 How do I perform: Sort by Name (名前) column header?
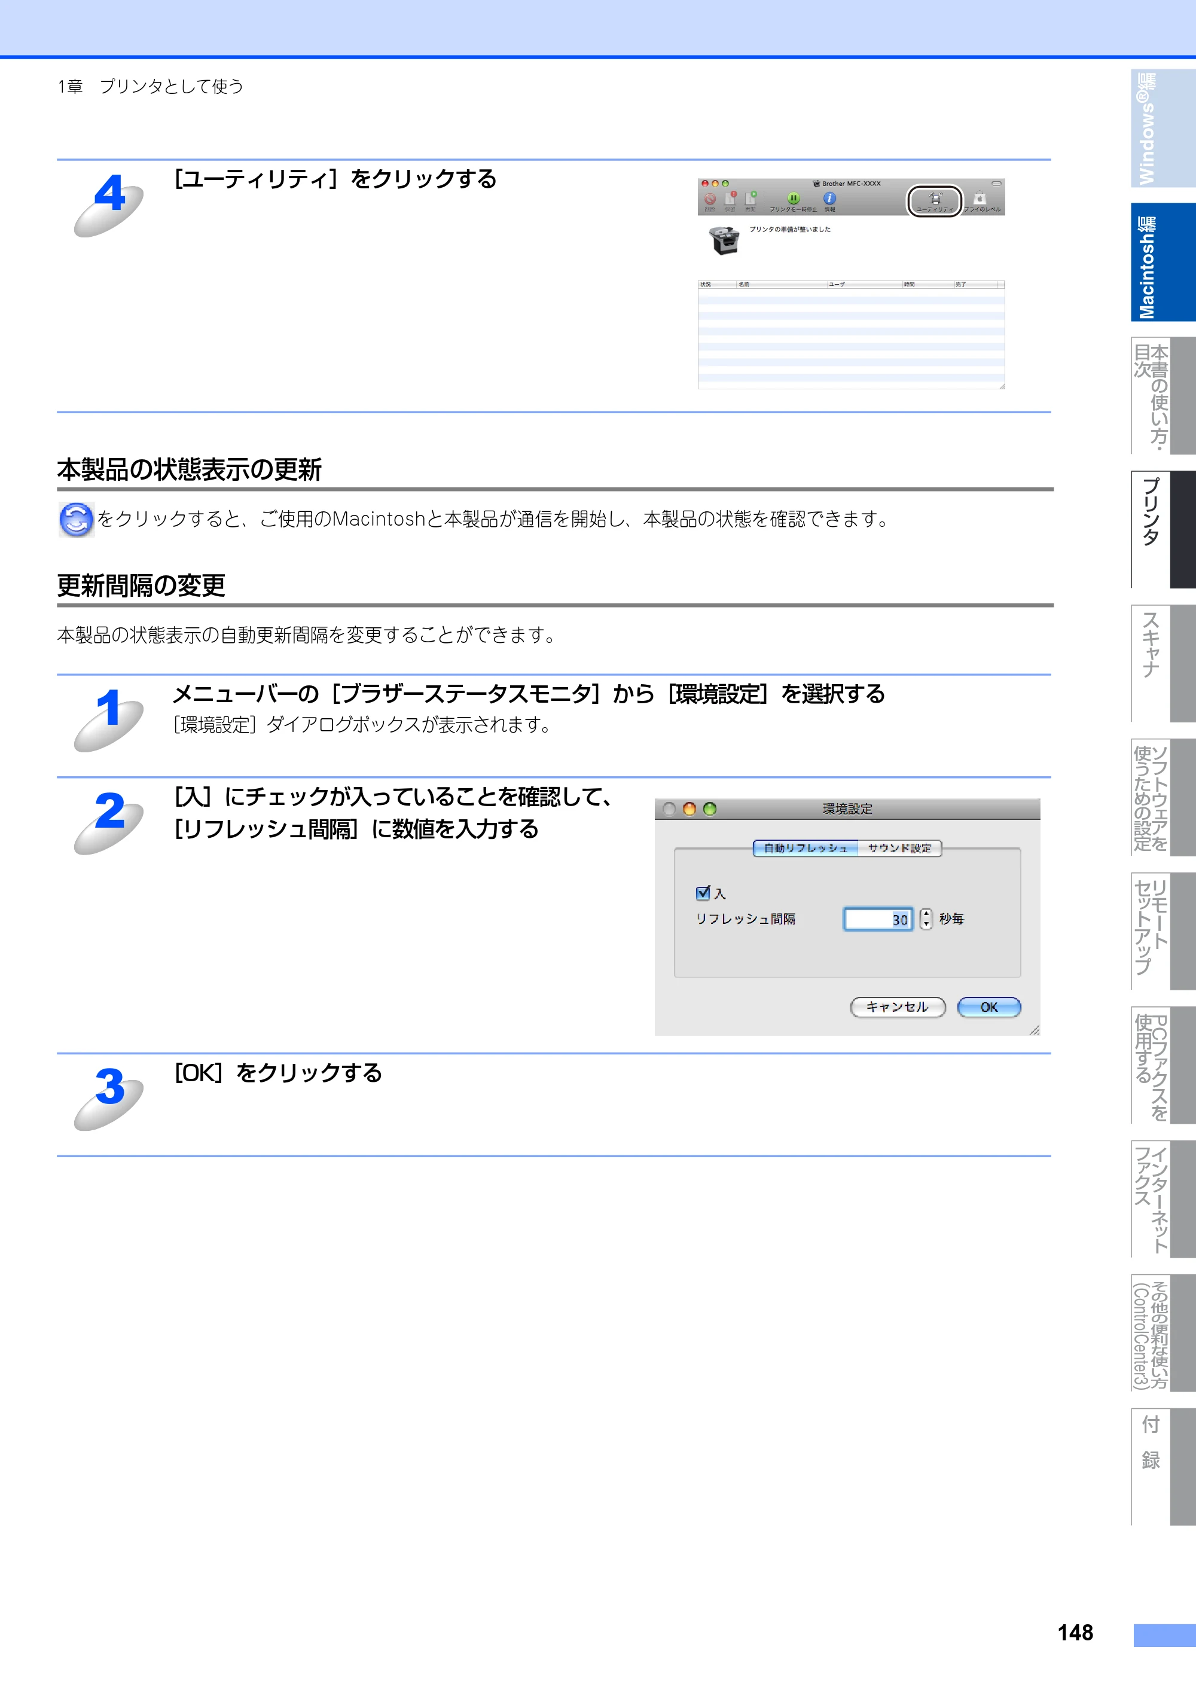(x=781, y=284)
